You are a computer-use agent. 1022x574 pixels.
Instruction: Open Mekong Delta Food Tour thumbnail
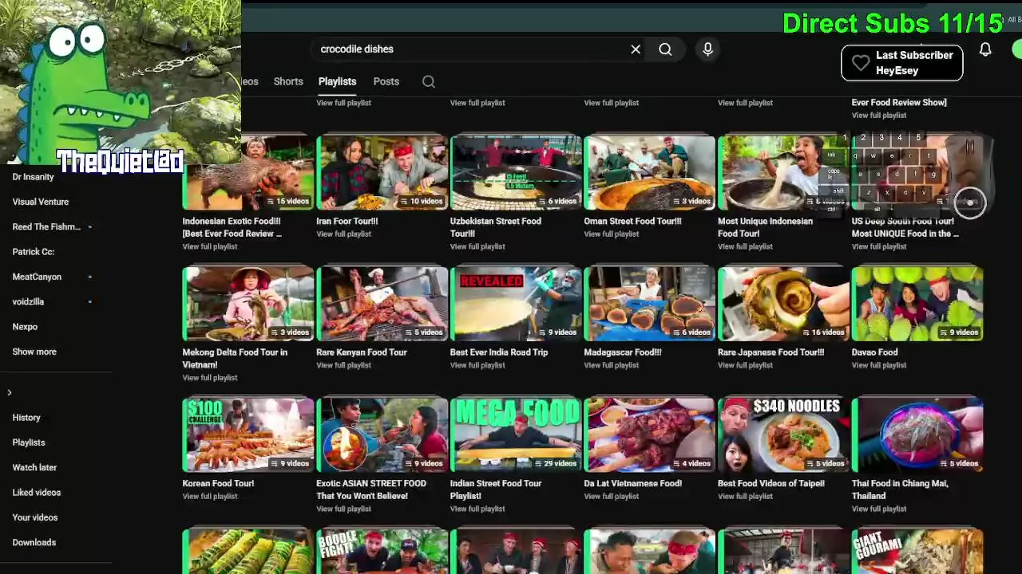[x=248, y=304]
